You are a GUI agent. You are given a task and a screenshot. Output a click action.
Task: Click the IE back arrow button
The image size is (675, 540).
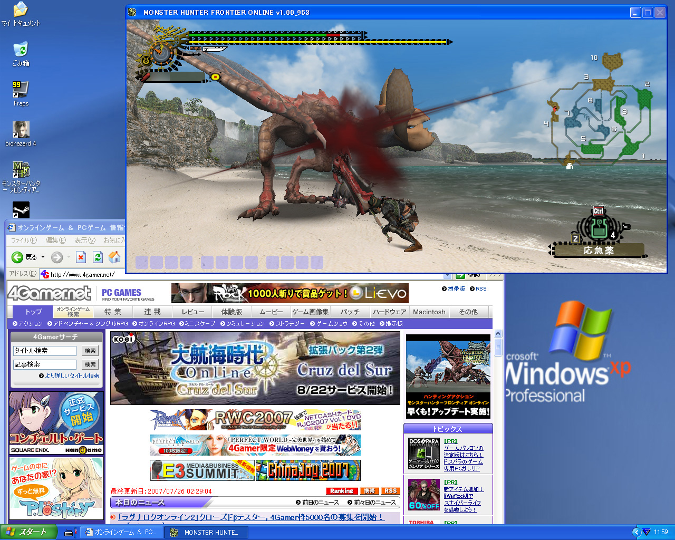(x=17, y=257)
